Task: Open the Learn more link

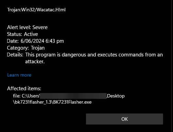Action: pyautogui.click(x=19, y=75)
